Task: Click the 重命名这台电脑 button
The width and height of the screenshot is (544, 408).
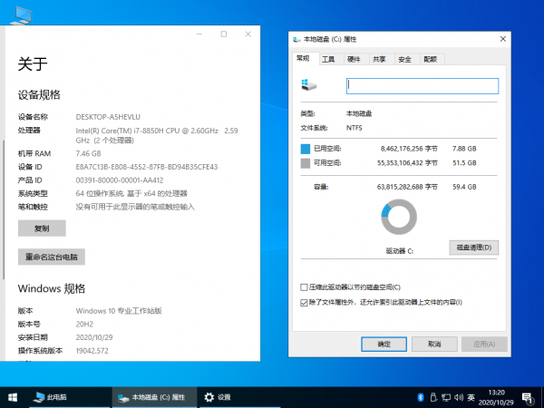Action: tap(52, 257)
